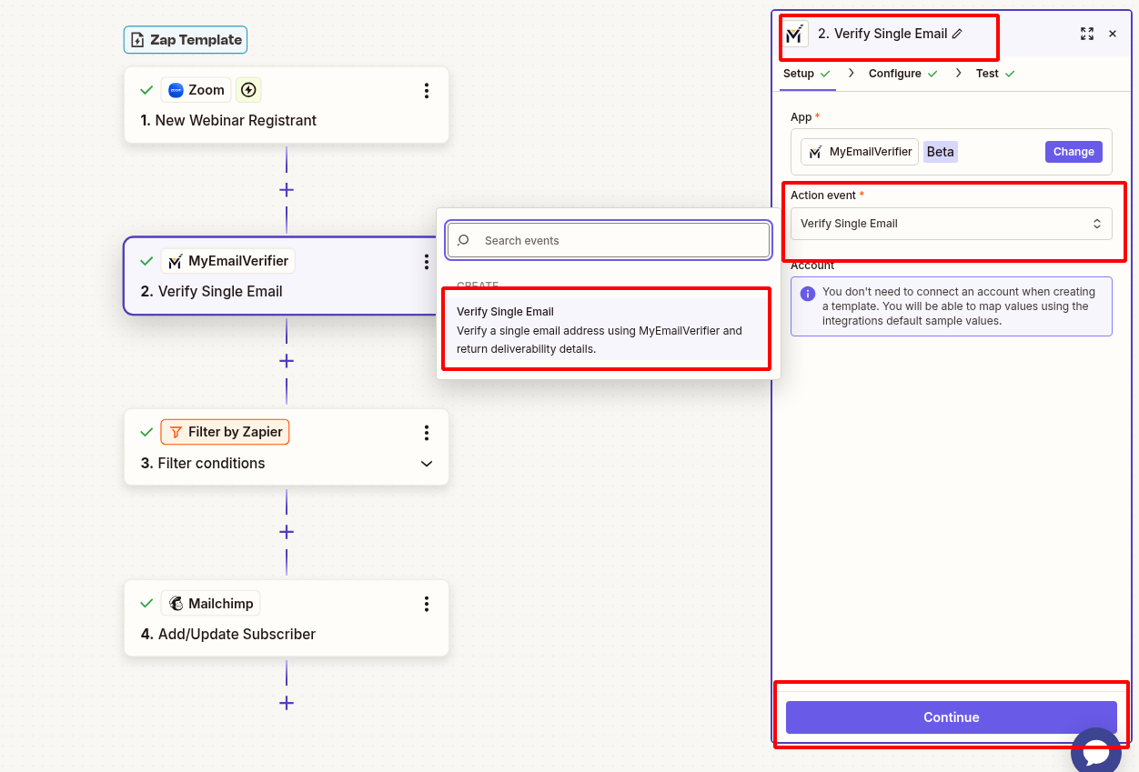Switch to the Configure tab
1139x772 pixels.
[896, 73]
